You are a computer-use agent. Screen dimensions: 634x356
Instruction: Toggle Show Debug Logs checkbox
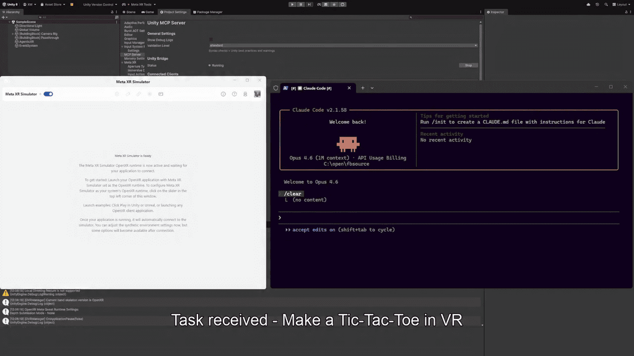click(211, 40)
